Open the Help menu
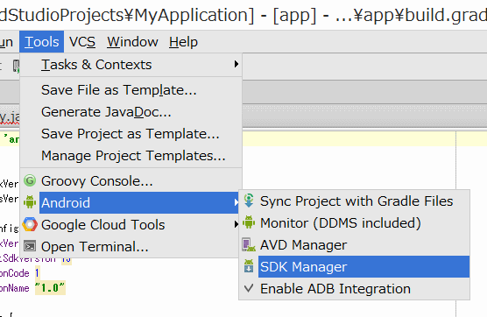Viewport: 487px width, 317px height. point(183,42)
